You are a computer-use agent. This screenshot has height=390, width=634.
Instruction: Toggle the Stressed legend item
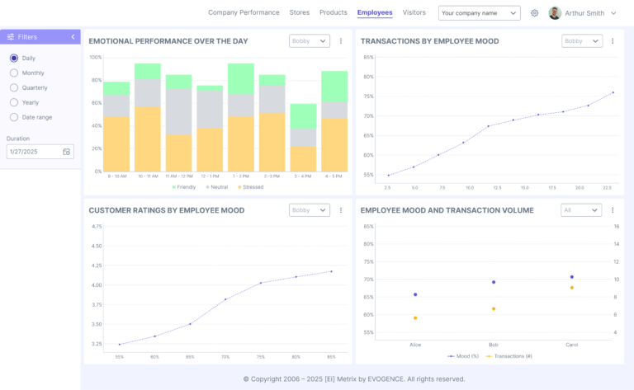coord(251,187)
